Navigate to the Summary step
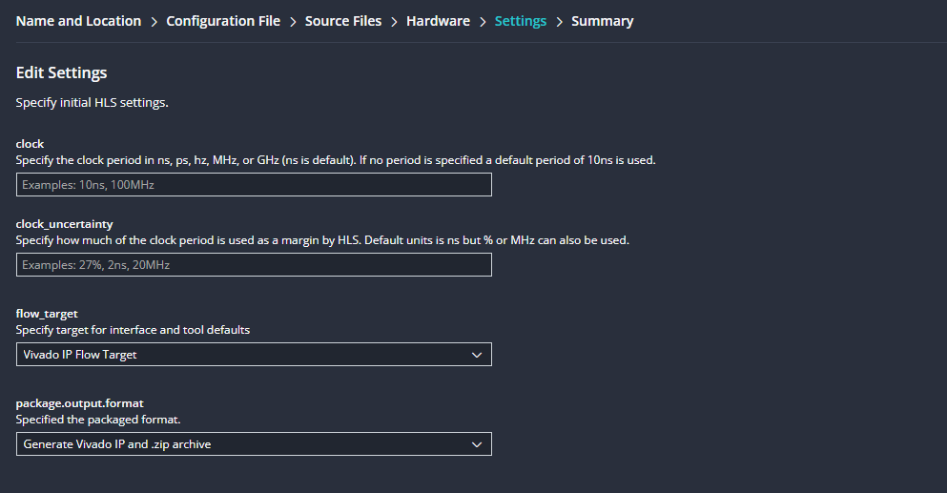Image resolution: width=947 pixels, height=493 pixels. pos(602,21)
